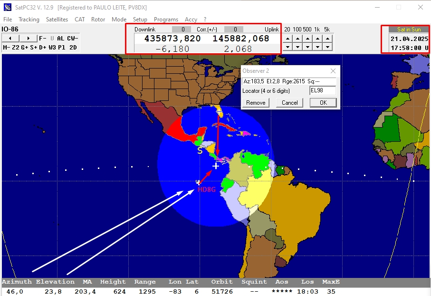Increase frequency by 5k step
This screenshot has height=296, width=431.
tap(327, 39)
